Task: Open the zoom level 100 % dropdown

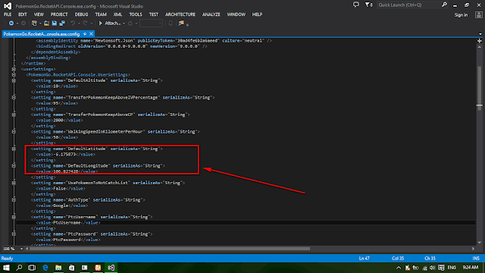Action: 21,249
